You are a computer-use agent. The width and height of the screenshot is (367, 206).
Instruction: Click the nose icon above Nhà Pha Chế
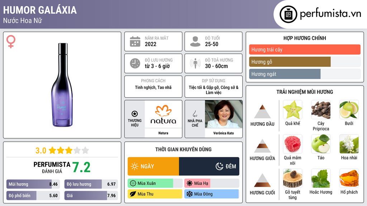[195, 114]
